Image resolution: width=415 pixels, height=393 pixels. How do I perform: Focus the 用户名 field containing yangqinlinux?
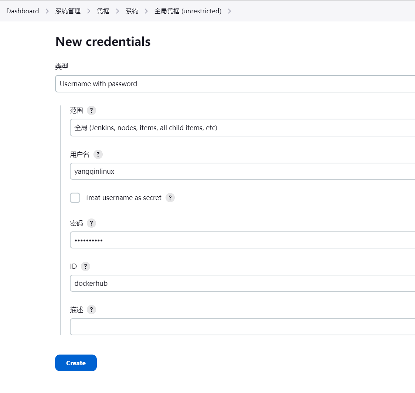click(x=242, y=172)
